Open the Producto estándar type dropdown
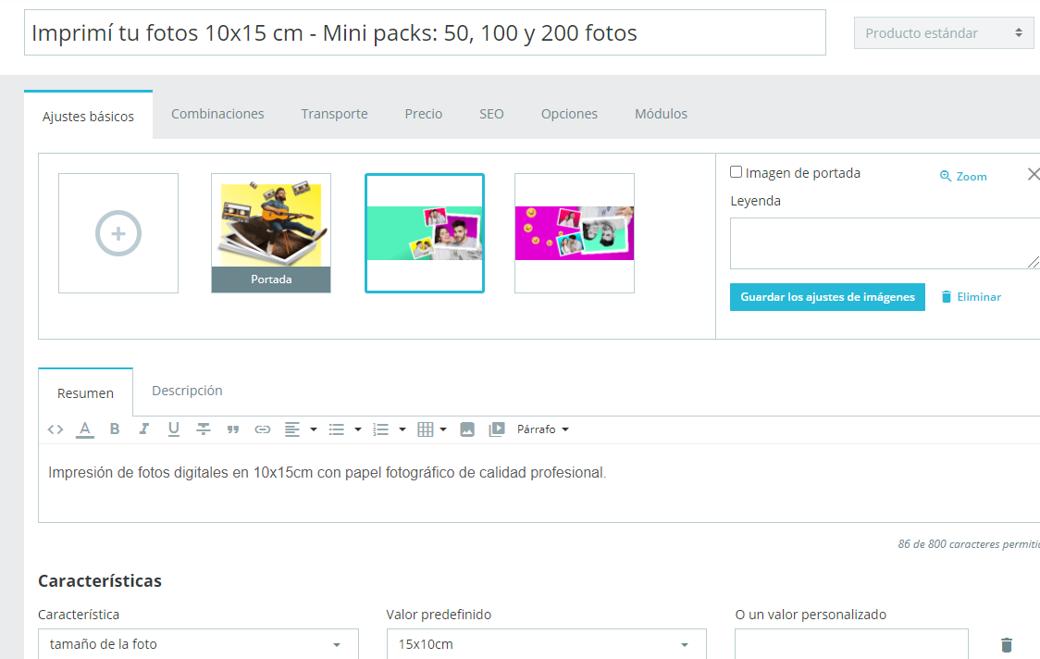Screen dimensions: 1040x659 tap(943, 33)
